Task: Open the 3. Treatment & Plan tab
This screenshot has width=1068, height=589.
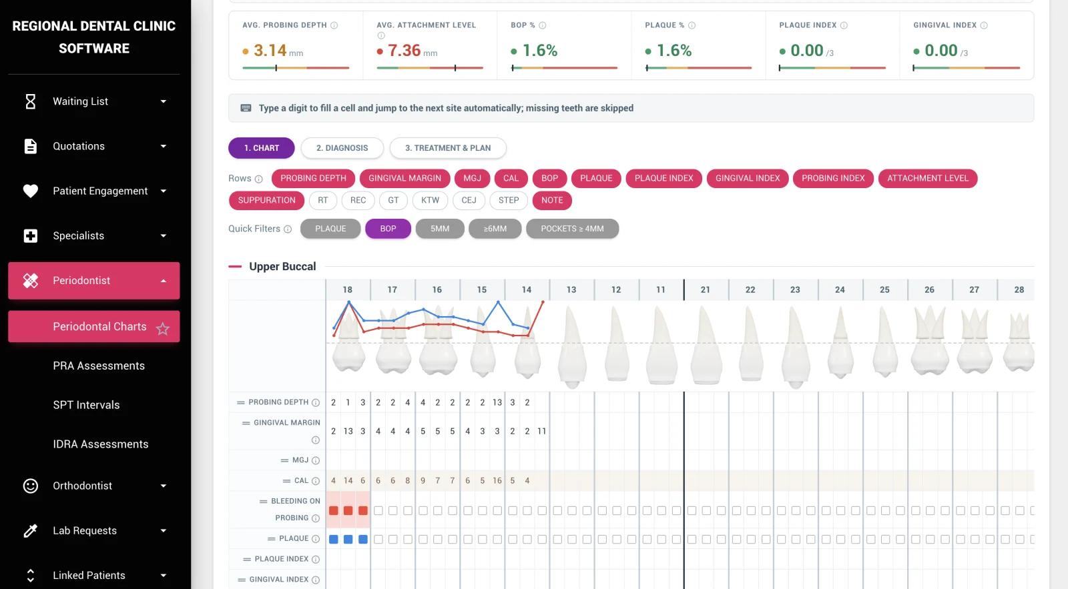Action: (448, 148)
